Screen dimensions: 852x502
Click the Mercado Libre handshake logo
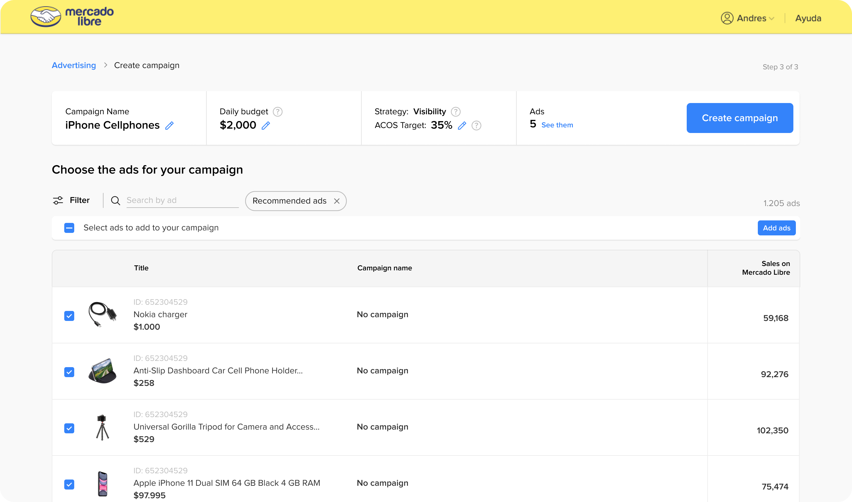pyautogui.click(x=46, y=17)
